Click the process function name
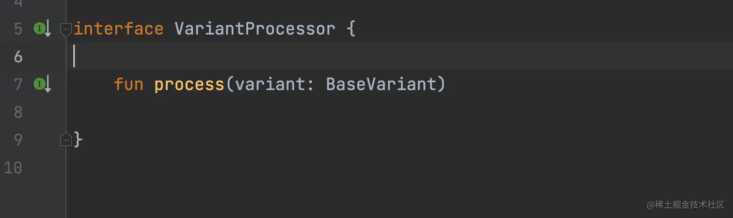 click(x=190, y=85)
